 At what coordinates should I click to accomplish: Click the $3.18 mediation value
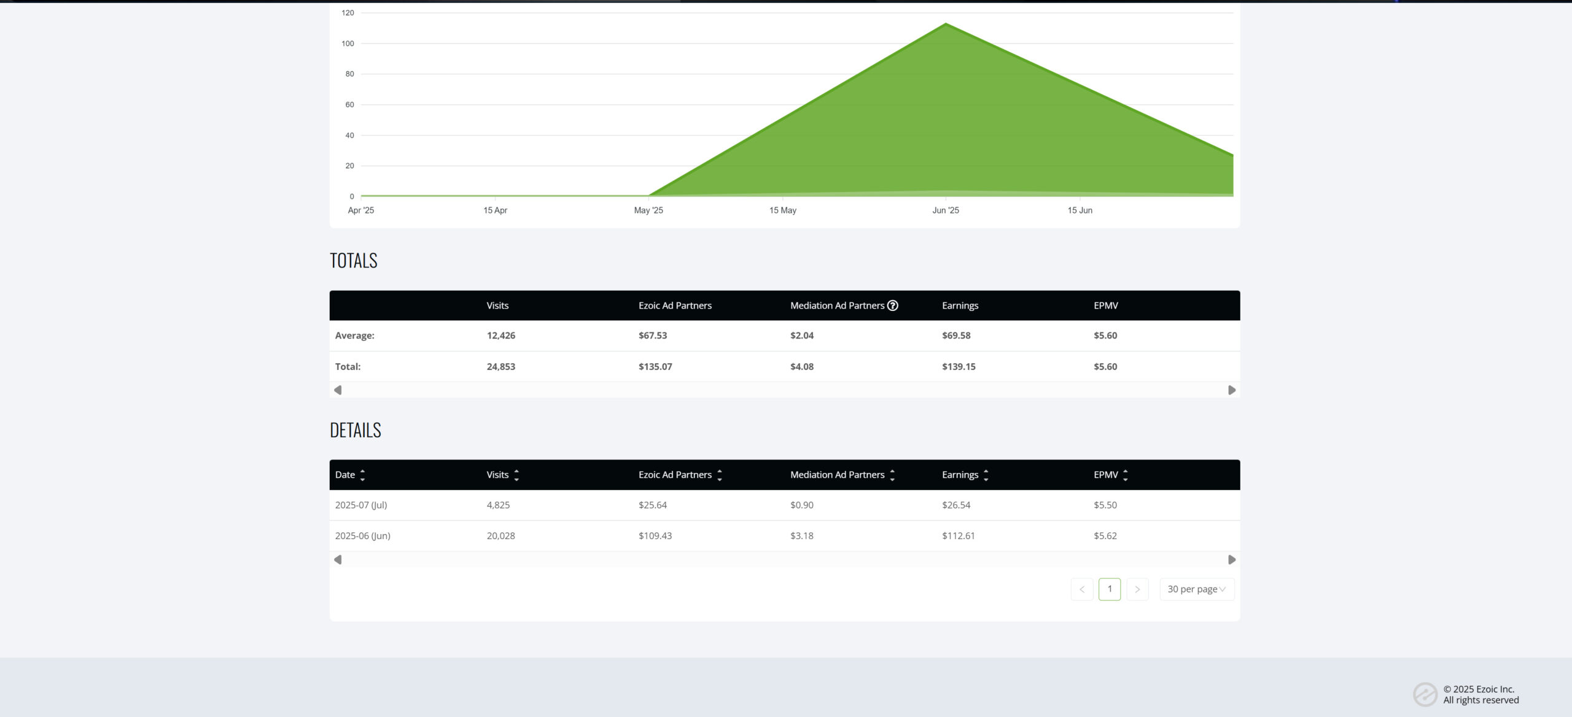coord(802,536)
